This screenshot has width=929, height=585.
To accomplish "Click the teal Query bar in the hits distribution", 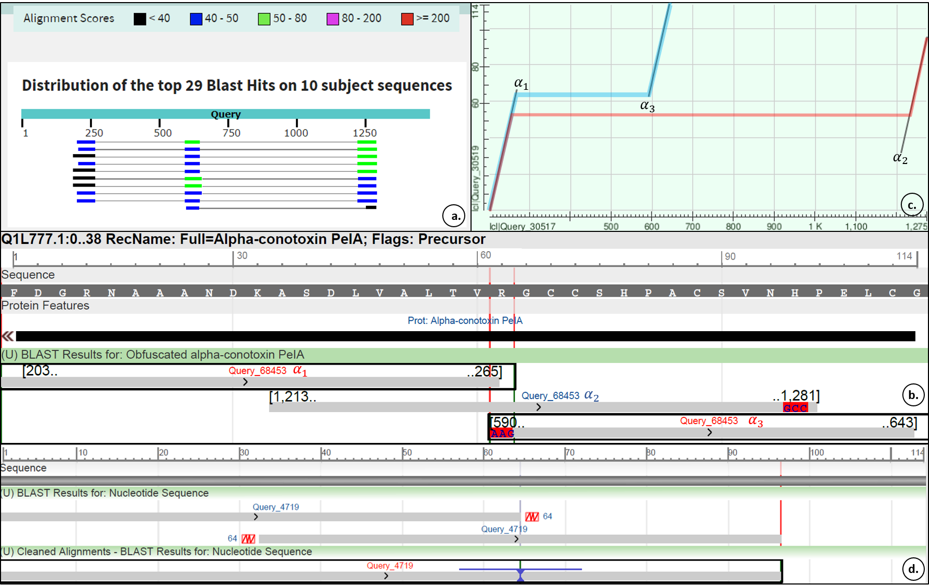I will tap(225, 114).
